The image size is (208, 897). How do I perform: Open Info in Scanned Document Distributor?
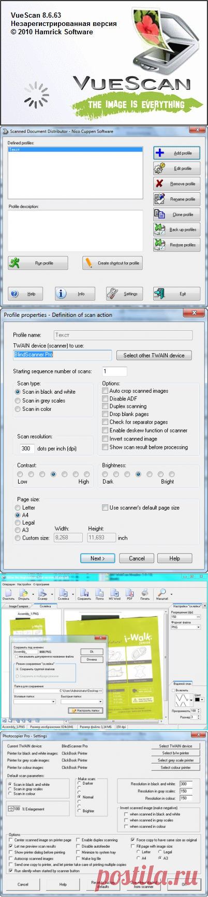click(75, 293)
